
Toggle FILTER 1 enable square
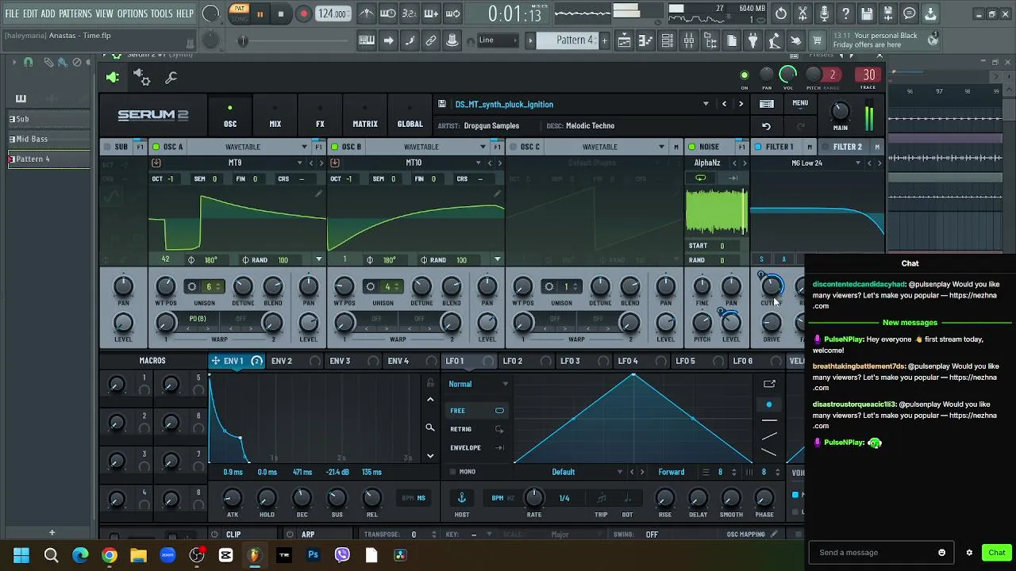click(x=758, y=147)
